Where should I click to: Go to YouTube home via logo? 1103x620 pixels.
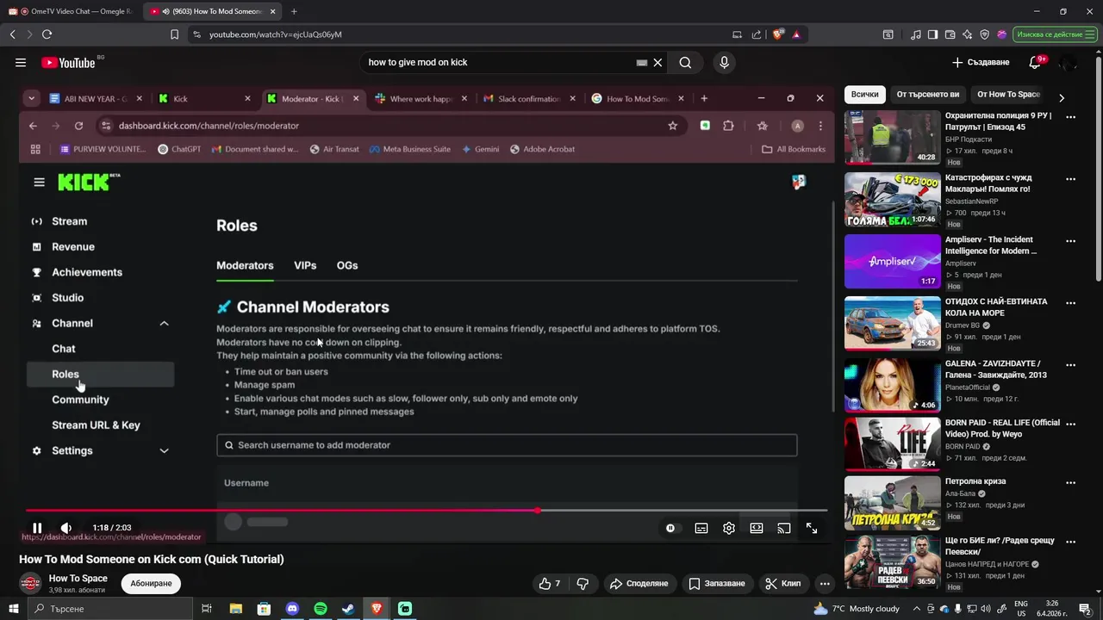[x=68, y=62]
